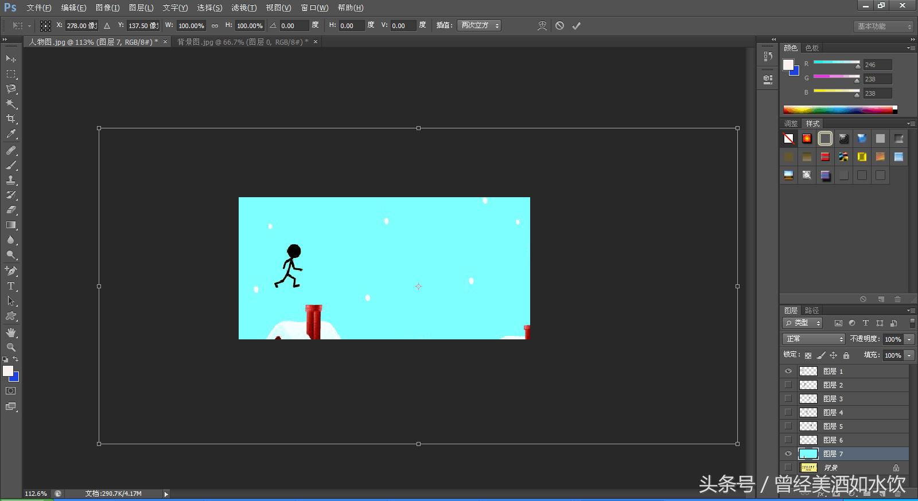918x501 pixels.
Task: Select the Hand tool
Action: coord(11,332)
